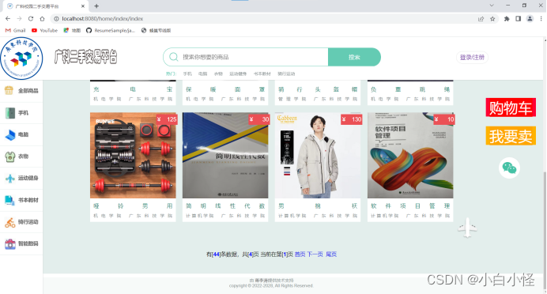
Task: Open 全部商品 in the sidebar
Action: [x=28, y=91]
